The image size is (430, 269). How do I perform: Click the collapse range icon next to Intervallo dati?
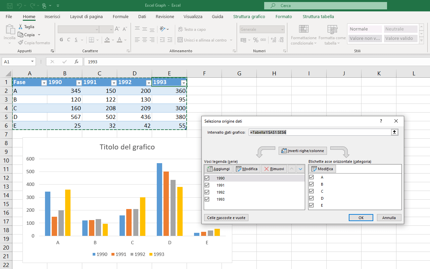pos(394,132)
